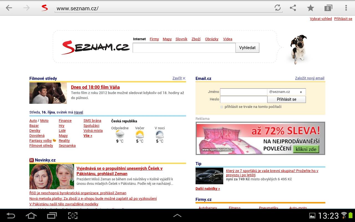Open the Novinky thumbnail of two women

pos(52,176)
